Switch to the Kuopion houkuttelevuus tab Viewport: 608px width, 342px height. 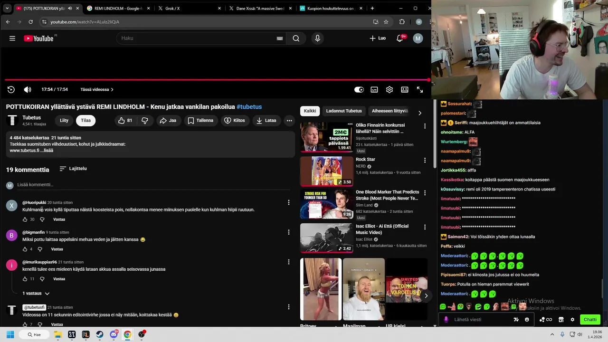tap(331, 8)
